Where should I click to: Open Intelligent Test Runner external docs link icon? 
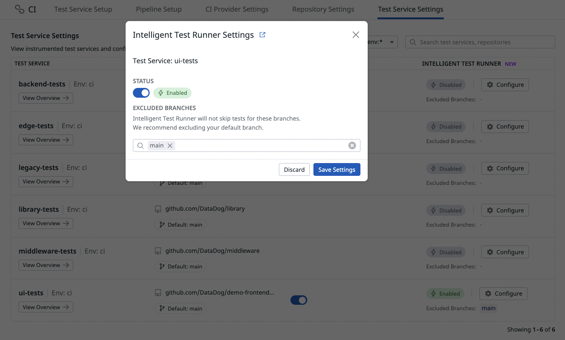pos(262,35)
